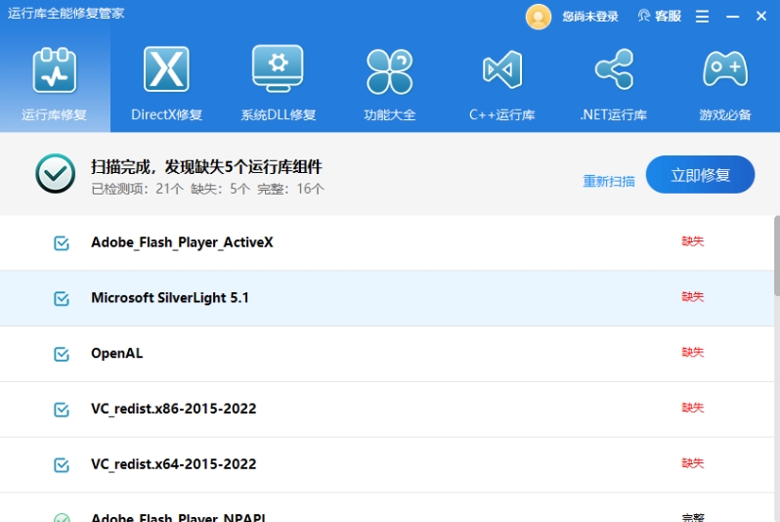Click the 立即修复 button
The height and width of the screenshot is (522, 780).
click(700, 175)
